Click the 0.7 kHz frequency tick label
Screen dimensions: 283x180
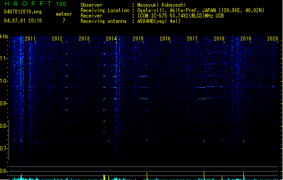[x=4, y=148]
